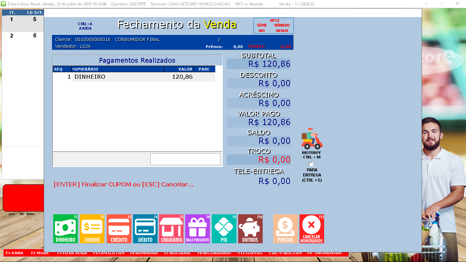Open the Motoboy scooter delivery icon
This screenshot has height=262, width=466.
pos(312,138)
